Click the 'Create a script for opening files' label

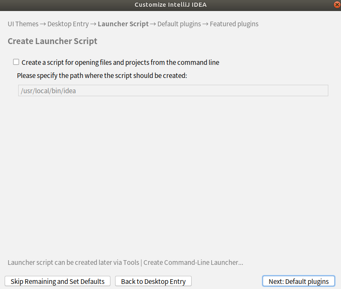(120, 63)
